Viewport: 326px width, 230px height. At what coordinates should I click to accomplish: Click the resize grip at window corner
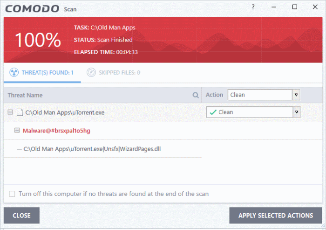[x=323, y=226]
